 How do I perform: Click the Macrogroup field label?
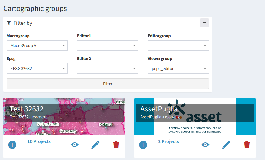pyautogui.click(x=18, y=36)
